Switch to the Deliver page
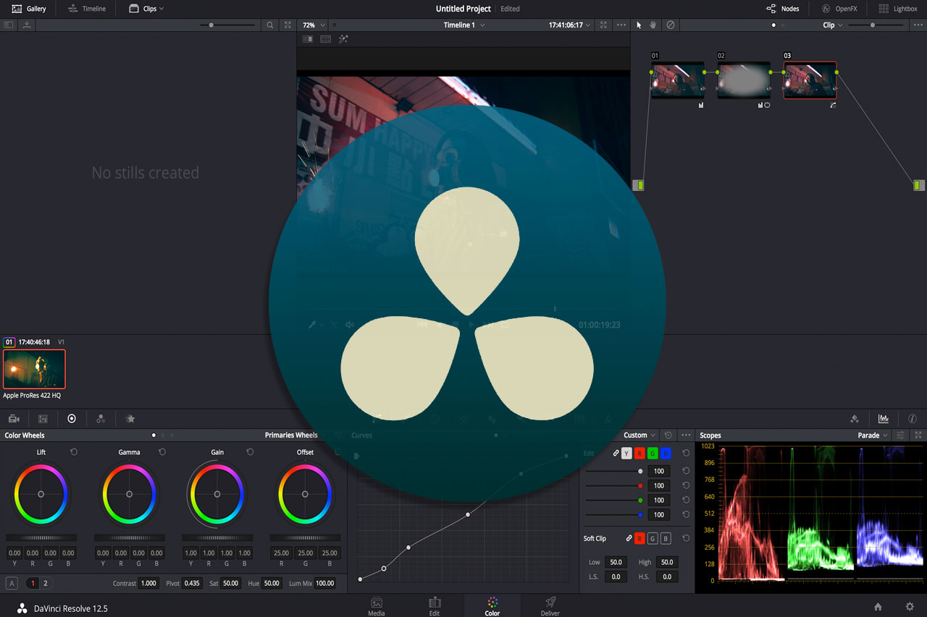927x617 pixels. [x=550, y=606]
